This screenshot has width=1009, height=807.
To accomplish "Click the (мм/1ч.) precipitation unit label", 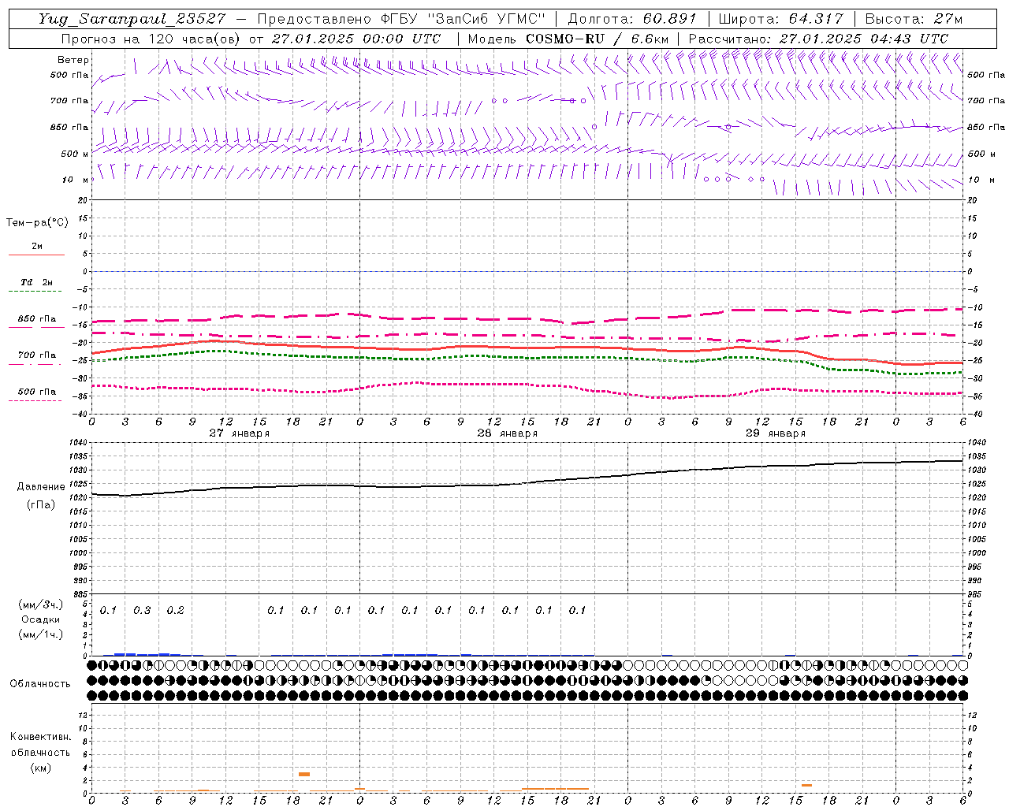I will click(41, 634).
